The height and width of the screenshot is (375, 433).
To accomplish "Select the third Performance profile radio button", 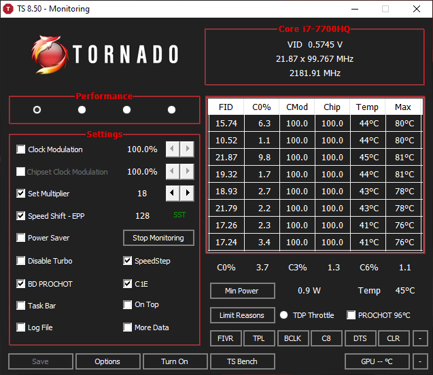I will 126,110.
